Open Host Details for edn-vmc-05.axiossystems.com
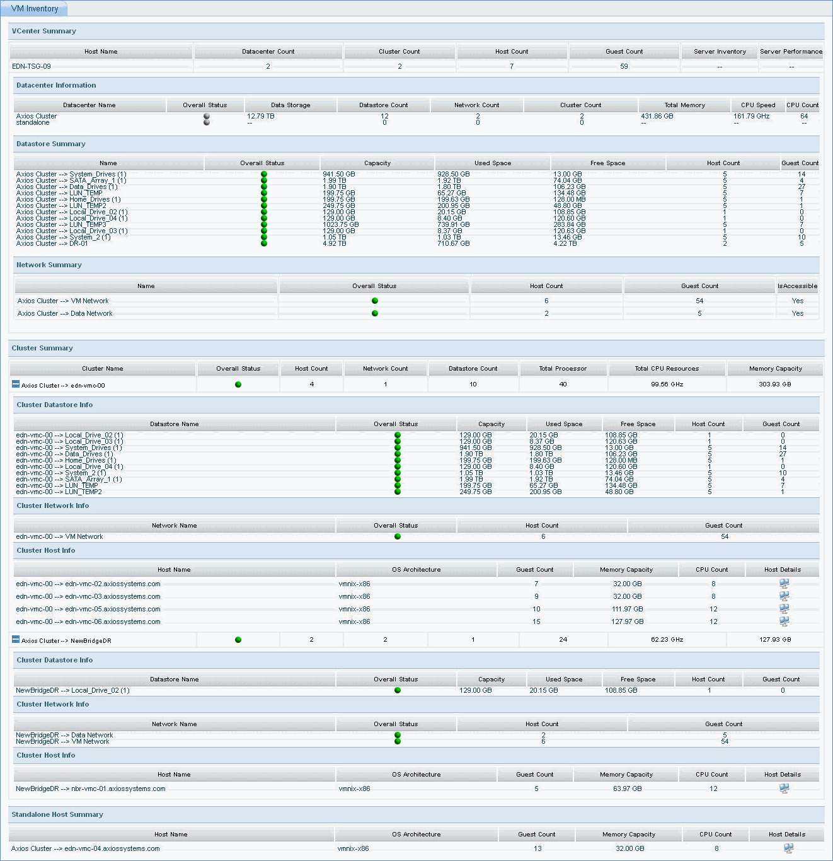Screen dimensions: 833x861 783,609
